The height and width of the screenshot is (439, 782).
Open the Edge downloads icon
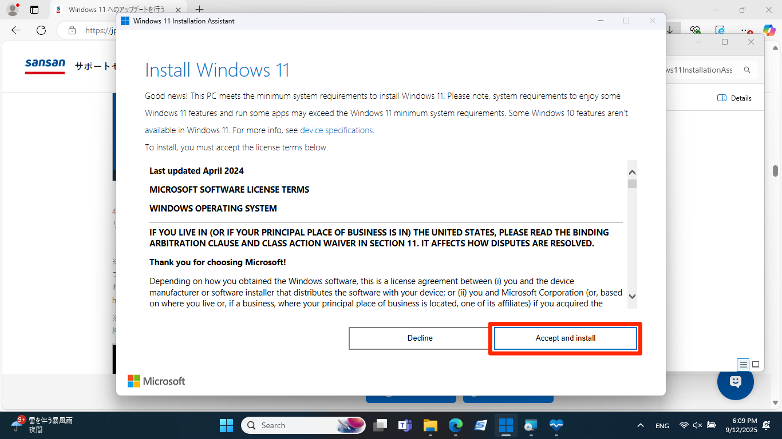tap(670, 30)
